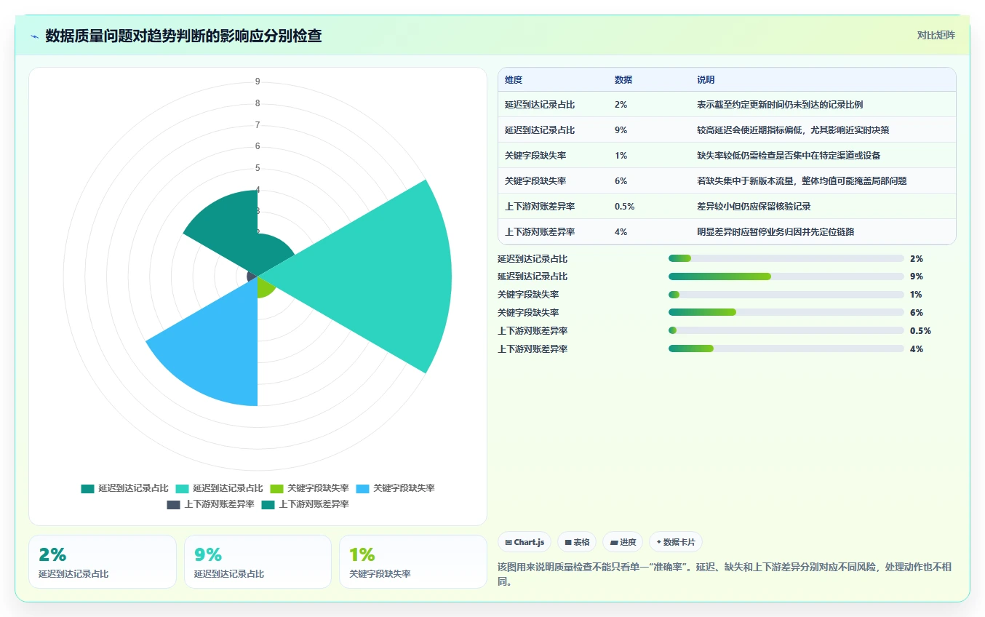Click the radial axis tick label 8
The image size is (985, 617).
coord(258,103)
